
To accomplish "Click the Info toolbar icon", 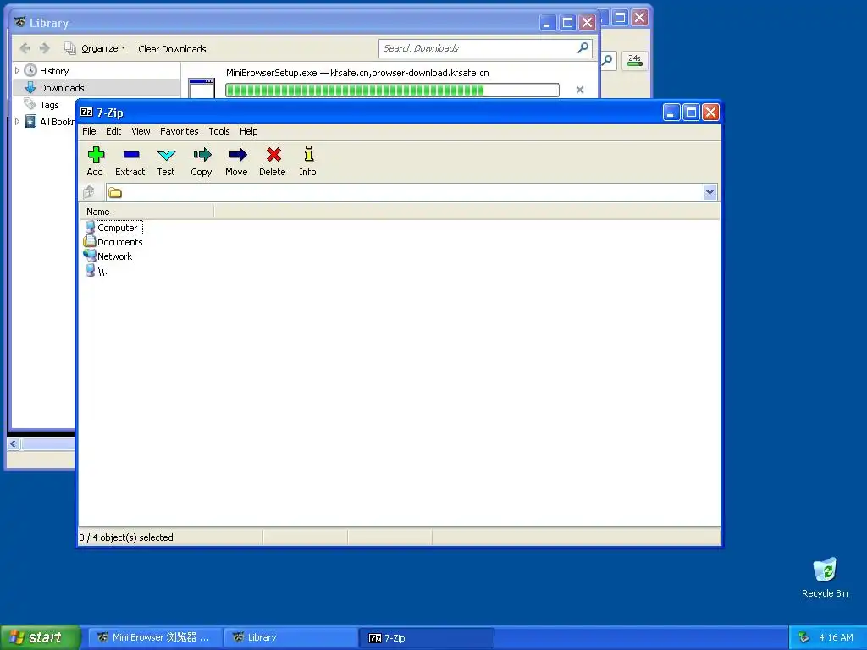I will pyautogui.click(x=308, y=161).
